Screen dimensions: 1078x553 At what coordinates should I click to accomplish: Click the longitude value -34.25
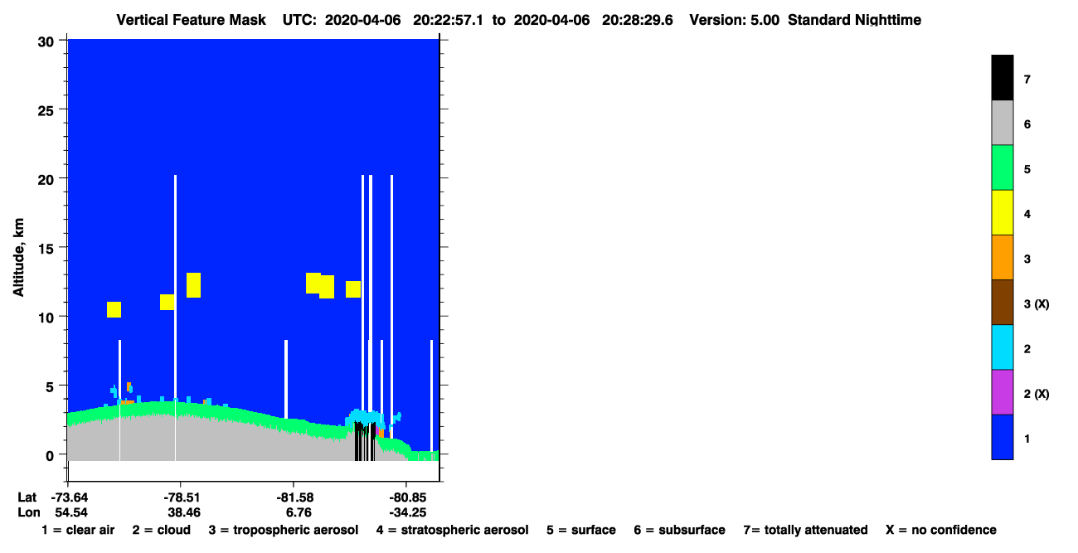click(x=407, y=512)
